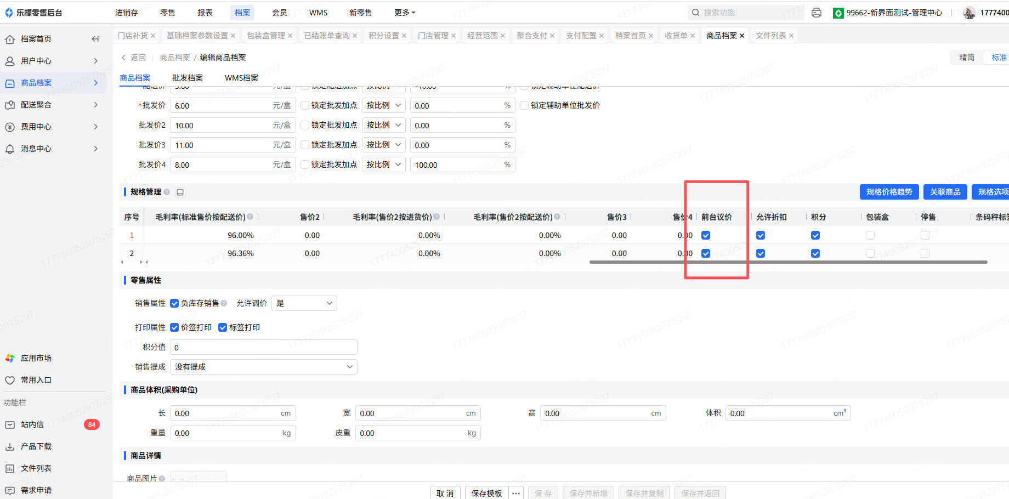
Task: Open the 会员 top menu
Action: [280, 13]
